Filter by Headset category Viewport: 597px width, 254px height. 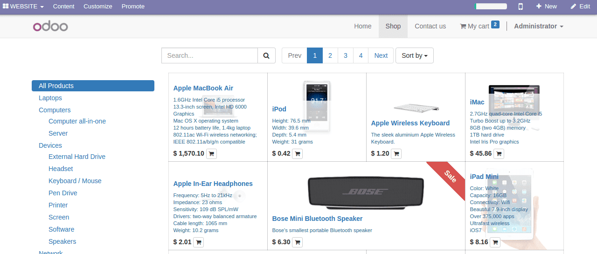tap(61, 169)
